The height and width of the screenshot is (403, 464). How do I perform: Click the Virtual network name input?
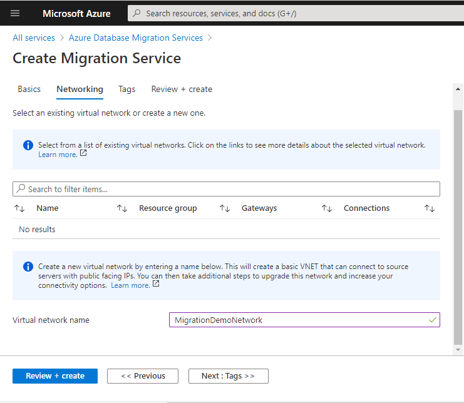304,320
